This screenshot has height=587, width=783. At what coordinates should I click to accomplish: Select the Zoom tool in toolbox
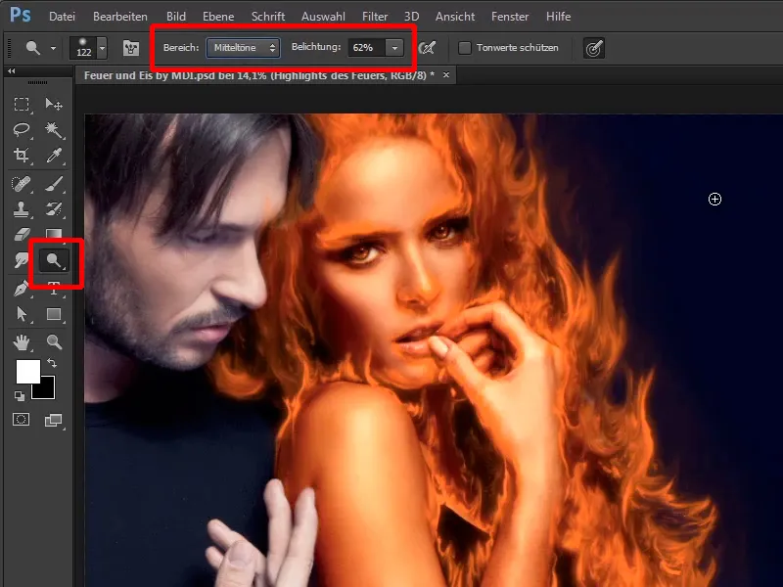tap(54, 342)
